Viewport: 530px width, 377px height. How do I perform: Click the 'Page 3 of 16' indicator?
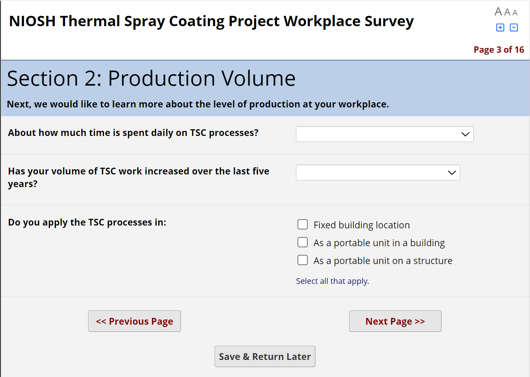point(499,50)
